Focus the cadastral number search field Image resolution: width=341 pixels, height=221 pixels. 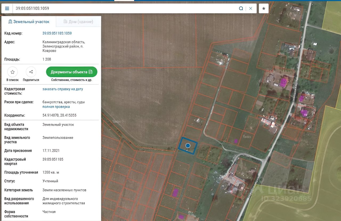[125, 8]
